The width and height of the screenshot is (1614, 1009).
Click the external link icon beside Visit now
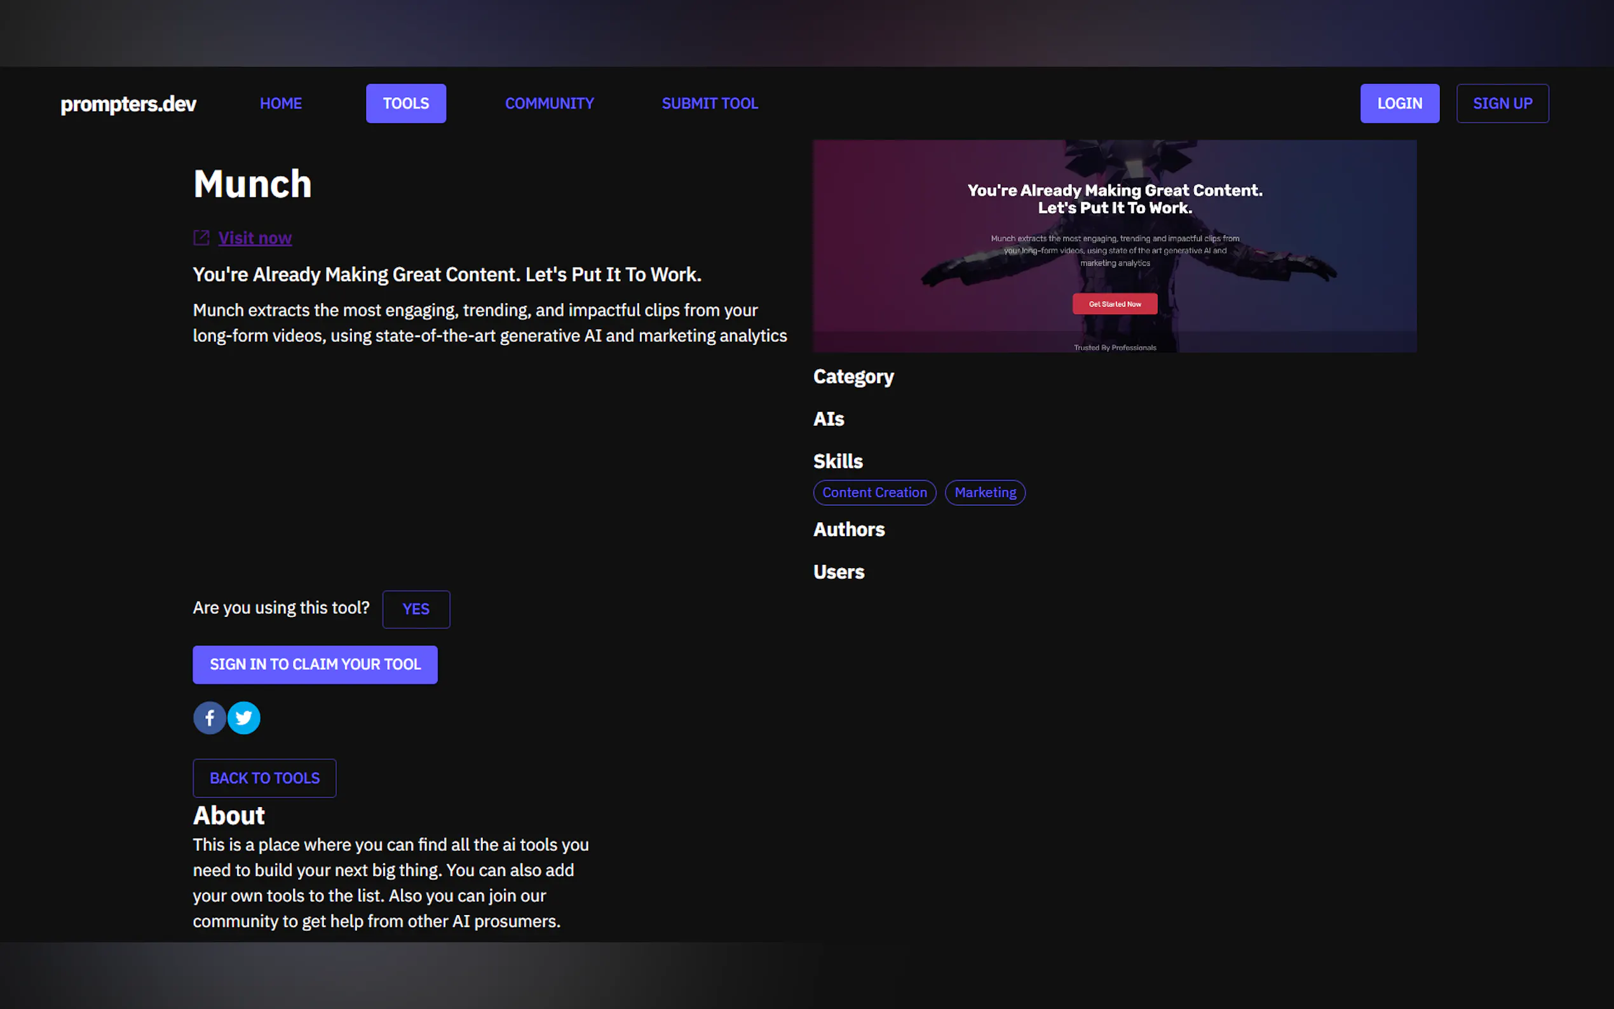[201, 238]
